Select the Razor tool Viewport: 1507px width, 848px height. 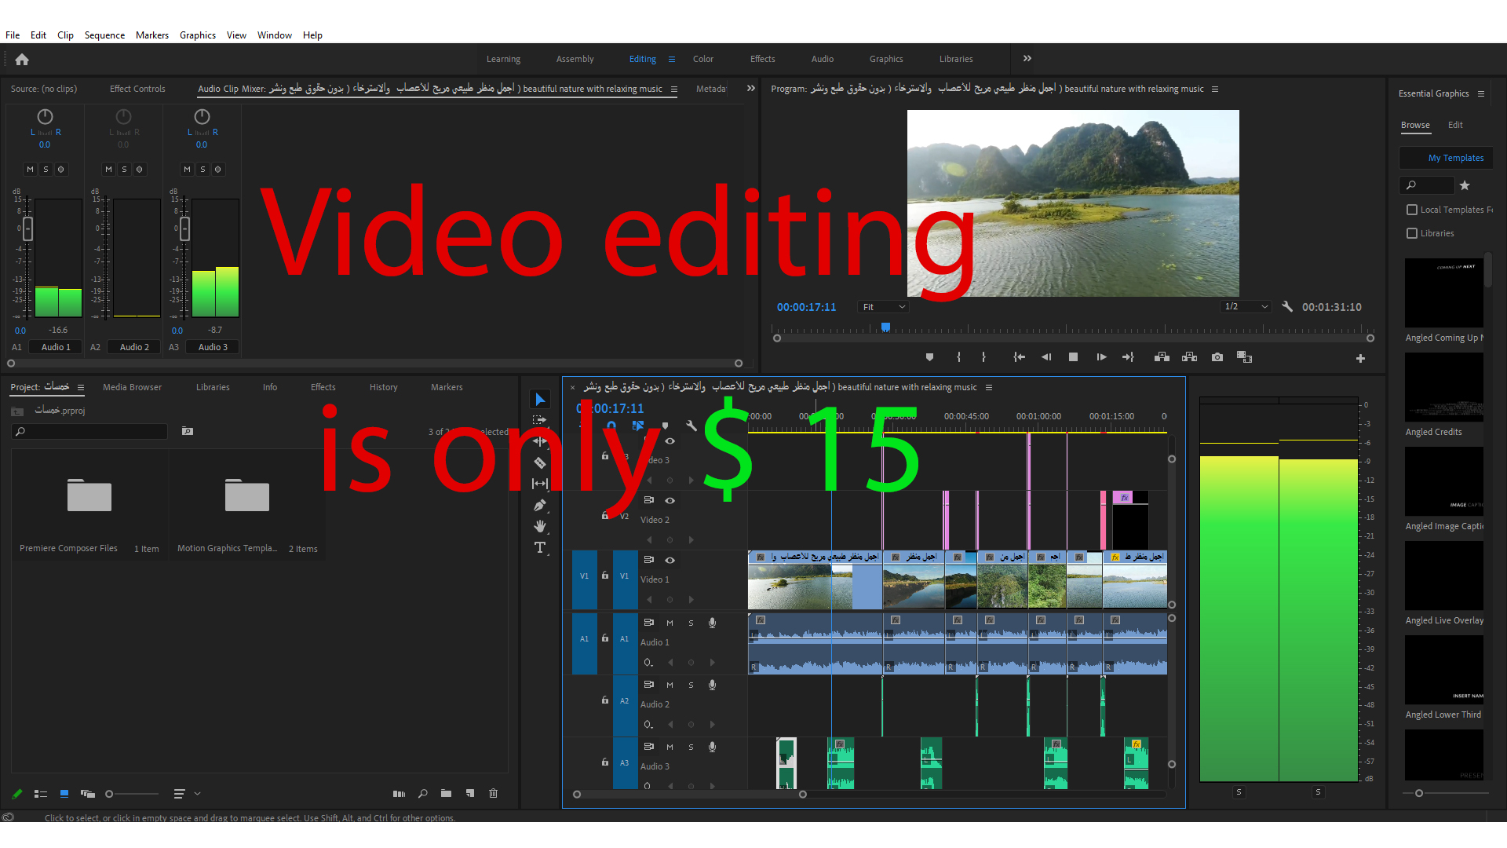point(540,462)
